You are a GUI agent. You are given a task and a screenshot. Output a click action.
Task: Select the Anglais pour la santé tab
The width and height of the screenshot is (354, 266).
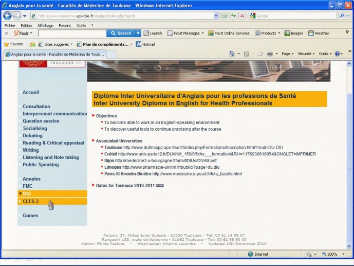click(55, 54)
